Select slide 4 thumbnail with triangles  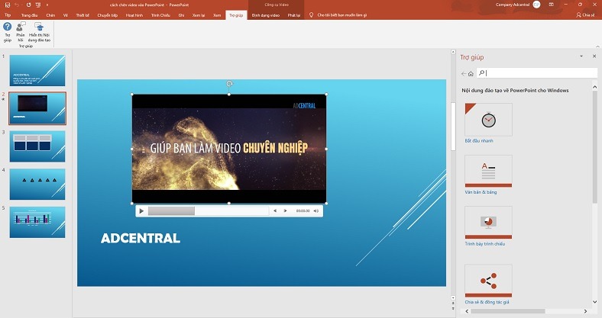click(37, 185)
